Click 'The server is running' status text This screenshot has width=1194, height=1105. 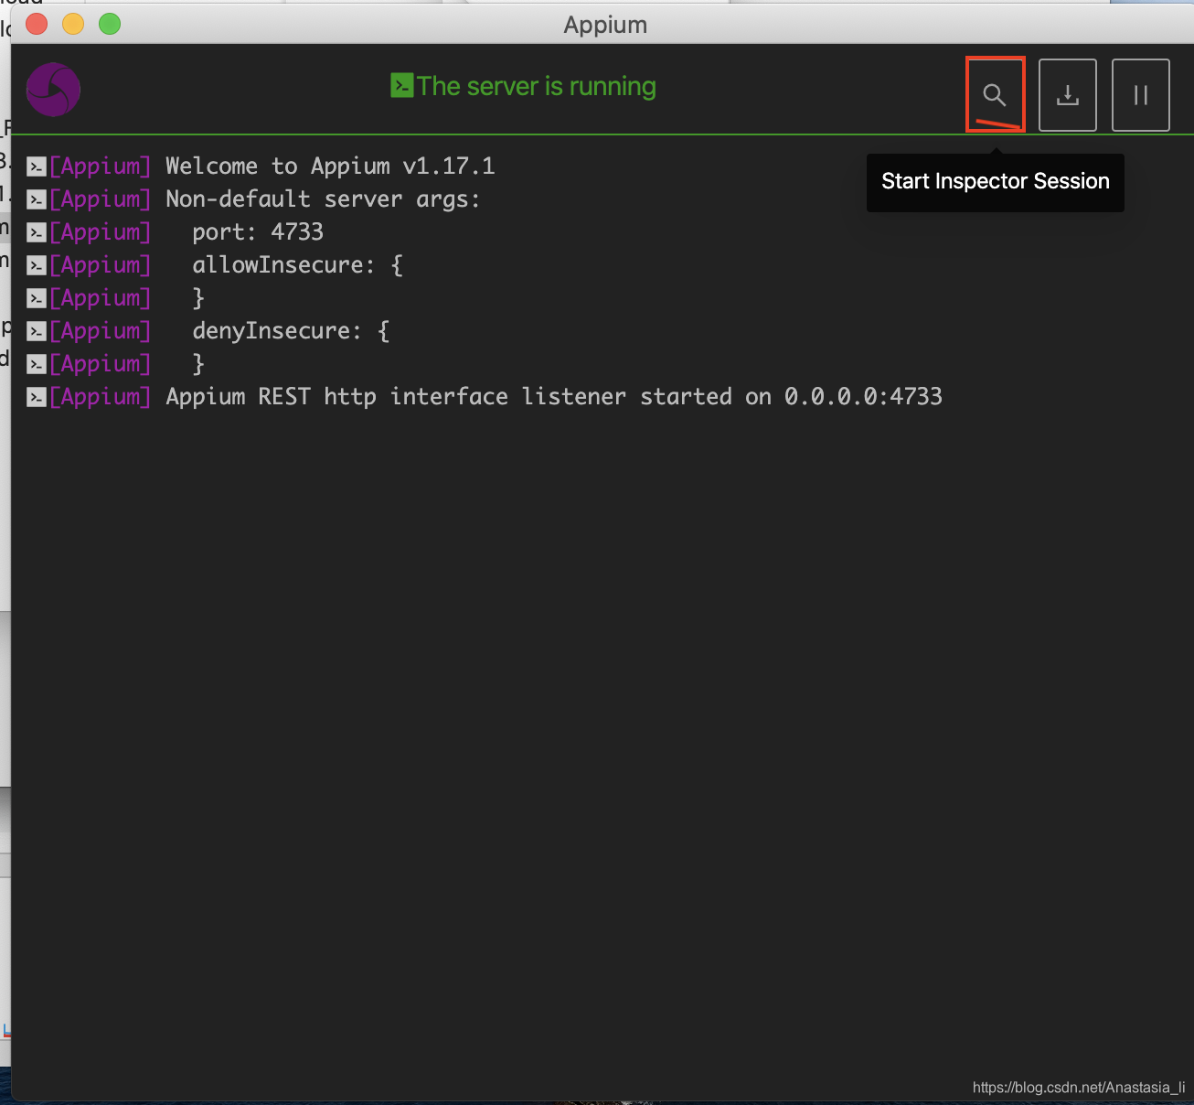point(537,86)
